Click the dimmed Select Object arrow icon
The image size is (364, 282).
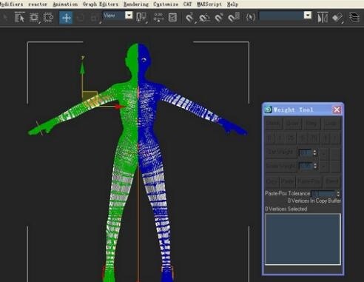(x=5, y=18)
